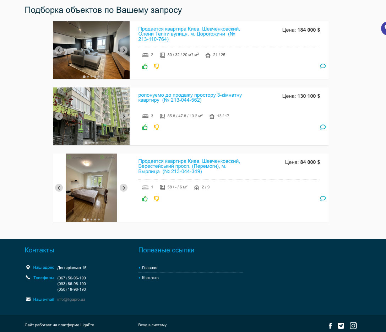Show previous photo of Берестейський просп. apartment
This screenshot has height=332, width=386.
tap(59, 188)
